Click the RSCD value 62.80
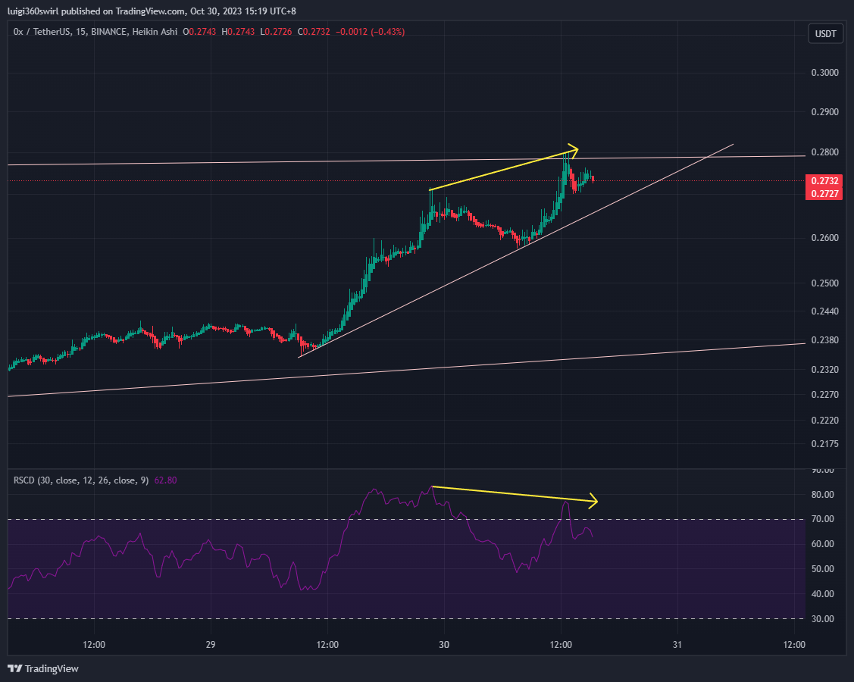This screenshot has width=854, height=682. [165, 480]
